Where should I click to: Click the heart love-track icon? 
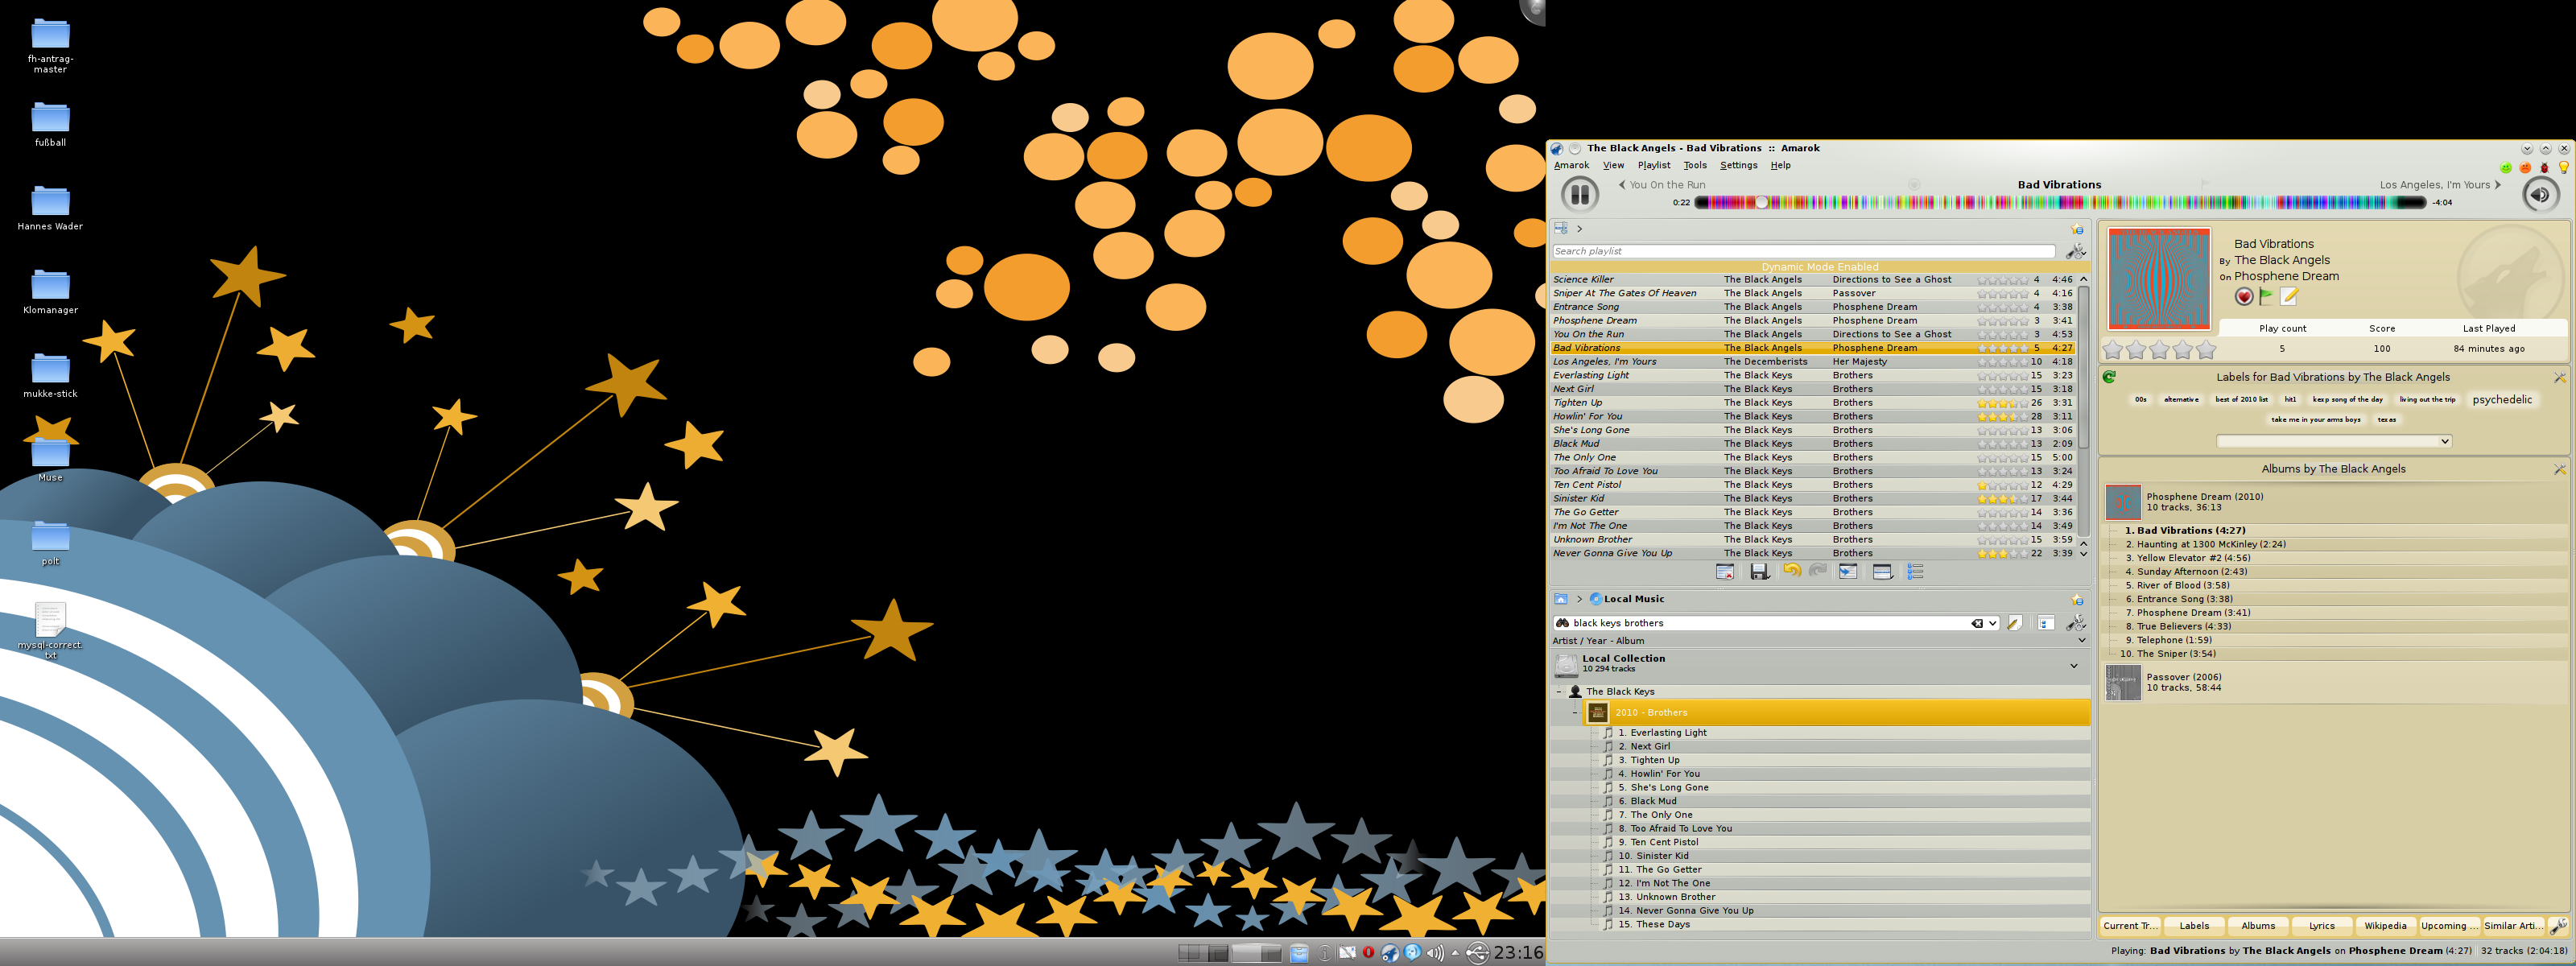point(2244,296)
